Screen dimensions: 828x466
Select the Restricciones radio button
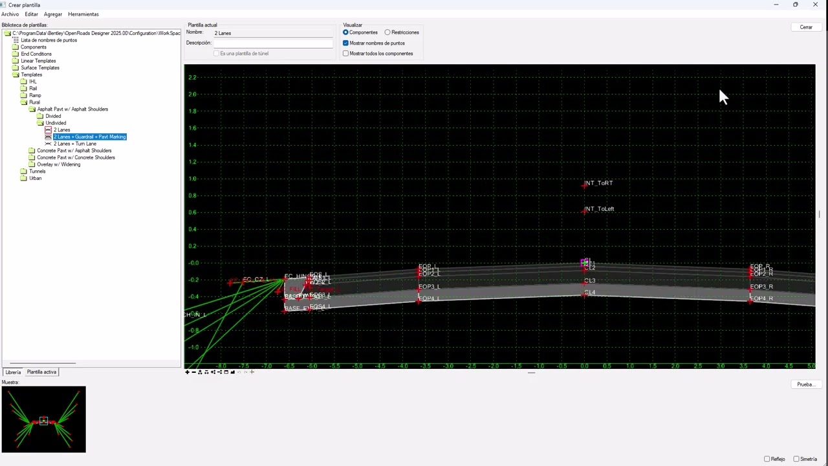click(387, 32)
